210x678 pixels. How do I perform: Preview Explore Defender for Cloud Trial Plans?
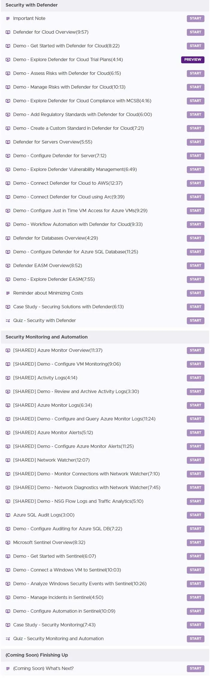click(193, 60)
